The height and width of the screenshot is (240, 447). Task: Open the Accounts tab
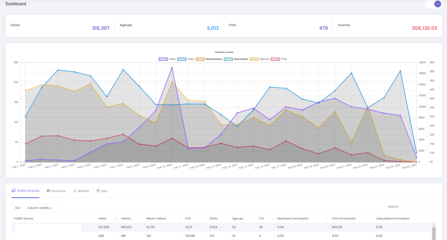(x=56, y=191)
